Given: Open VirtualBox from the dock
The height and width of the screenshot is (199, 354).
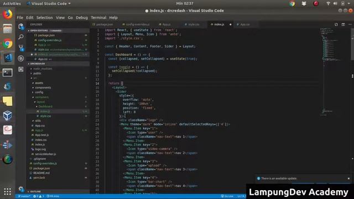Looking at the screenshot, I should 7,116.
